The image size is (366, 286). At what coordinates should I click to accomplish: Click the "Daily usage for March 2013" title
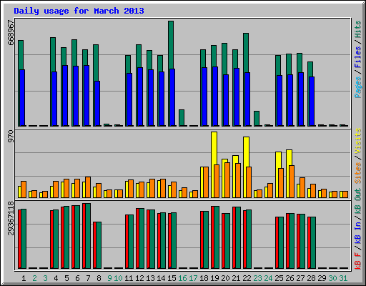tap(79, 11)
